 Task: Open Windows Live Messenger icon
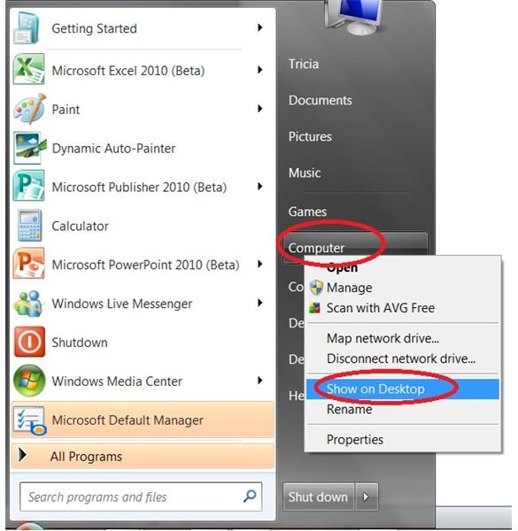tap(28, 303)
